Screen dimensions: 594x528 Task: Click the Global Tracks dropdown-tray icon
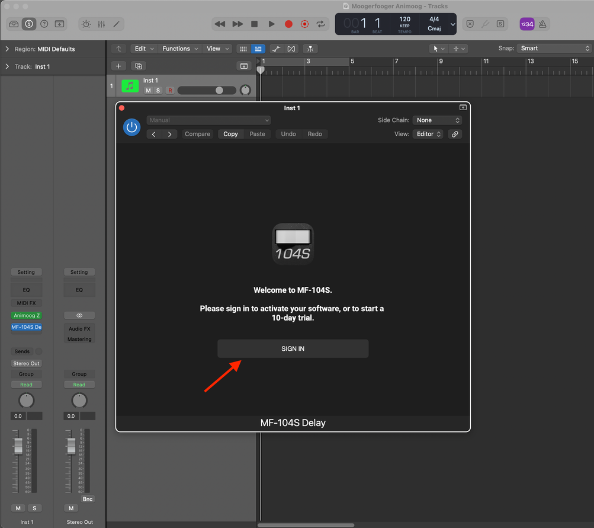point(244,66)
